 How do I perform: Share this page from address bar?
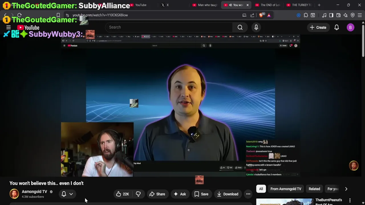click(252, 15)
